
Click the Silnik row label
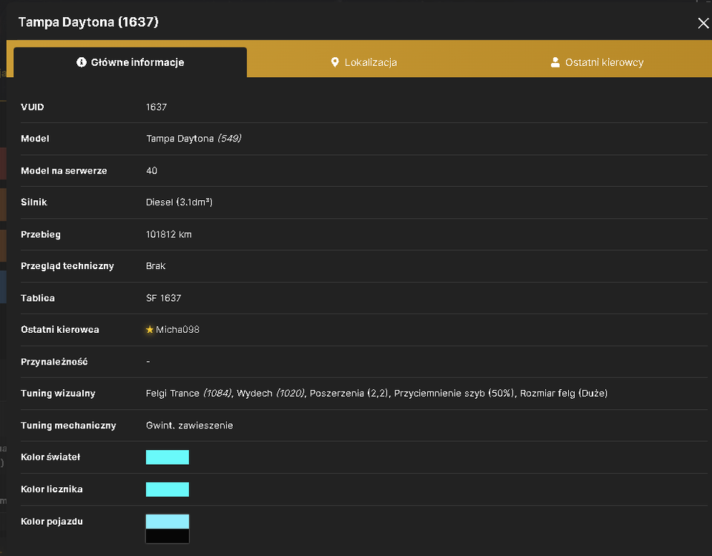tap(34, 202)
